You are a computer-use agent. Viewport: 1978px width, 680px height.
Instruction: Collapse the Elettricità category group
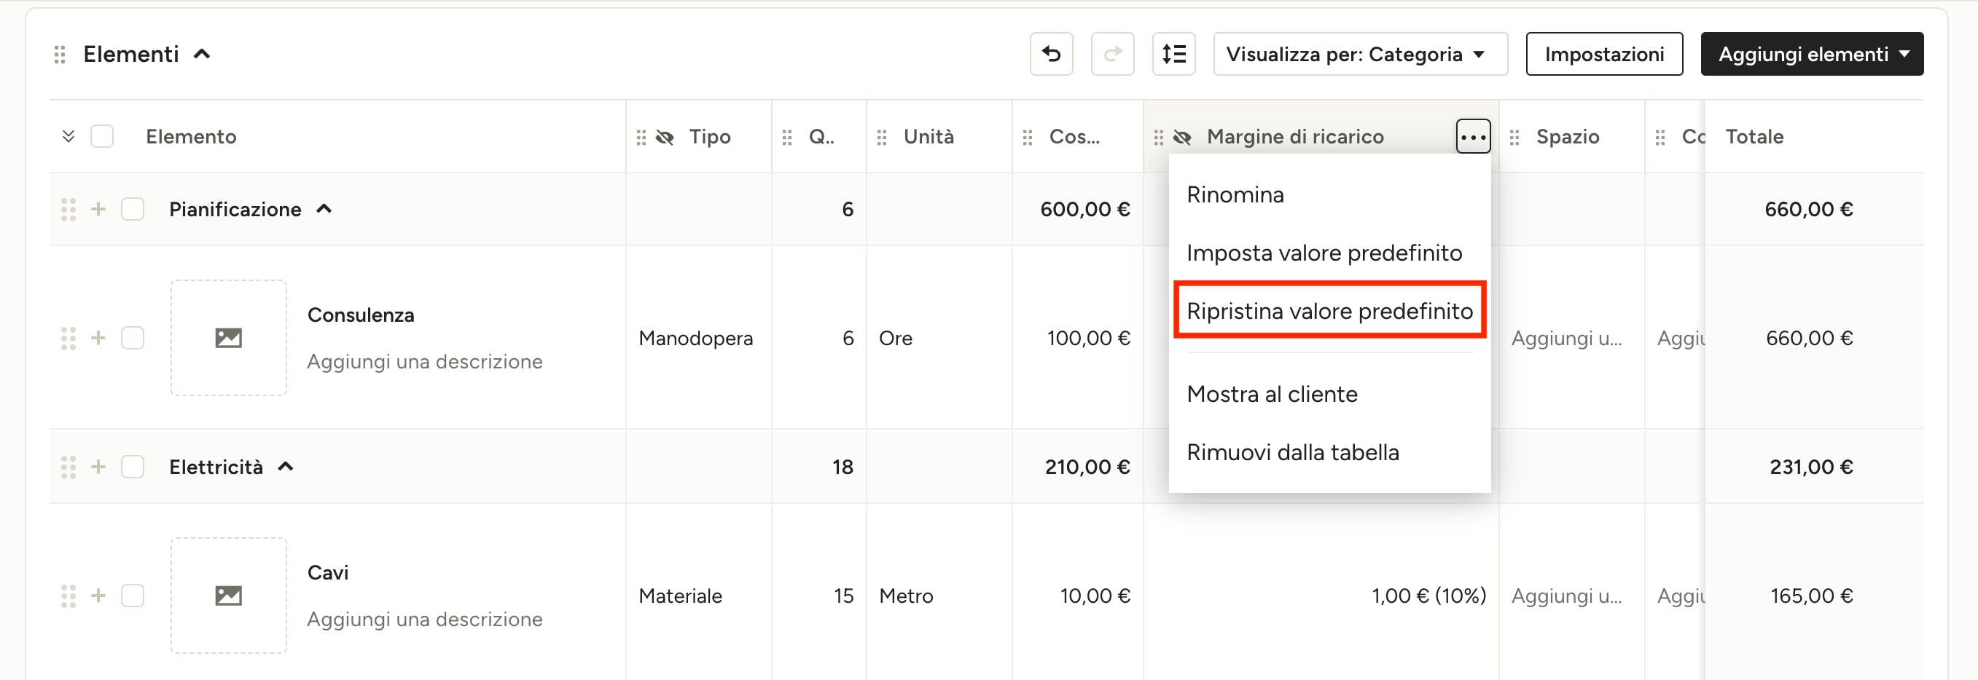point(286,467)
